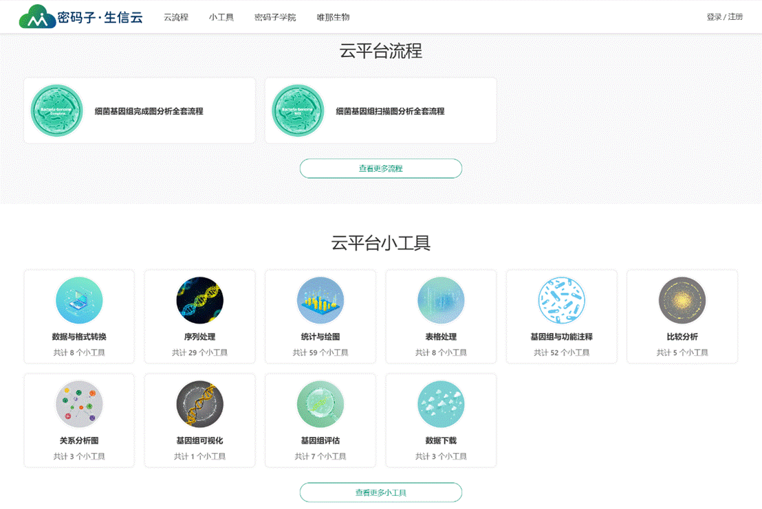Click 共计 52 个小工具 text
This screenshot has width=762, height=509.
[562, 353]
